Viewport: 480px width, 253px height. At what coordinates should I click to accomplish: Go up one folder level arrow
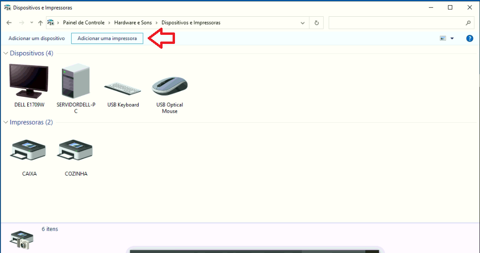[41, 23]
